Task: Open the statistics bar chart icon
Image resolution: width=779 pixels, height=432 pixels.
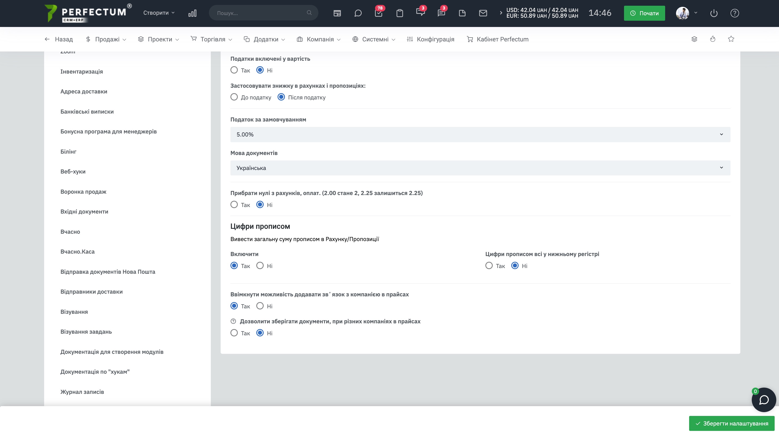Action: pos(192,13)
